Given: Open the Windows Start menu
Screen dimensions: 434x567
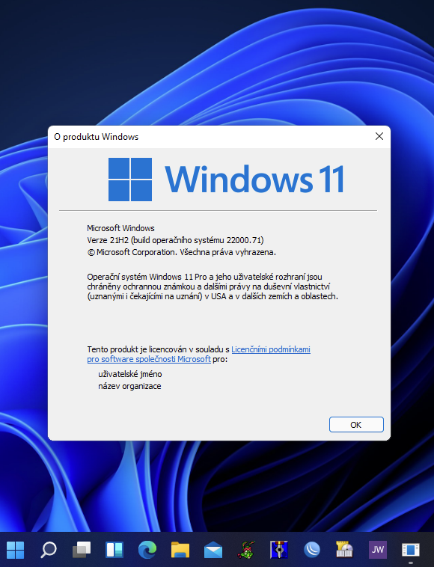Looking at the screenshot, I should tap(15, 550).
